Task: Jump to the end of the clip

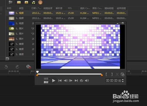Action: (76, 81)
